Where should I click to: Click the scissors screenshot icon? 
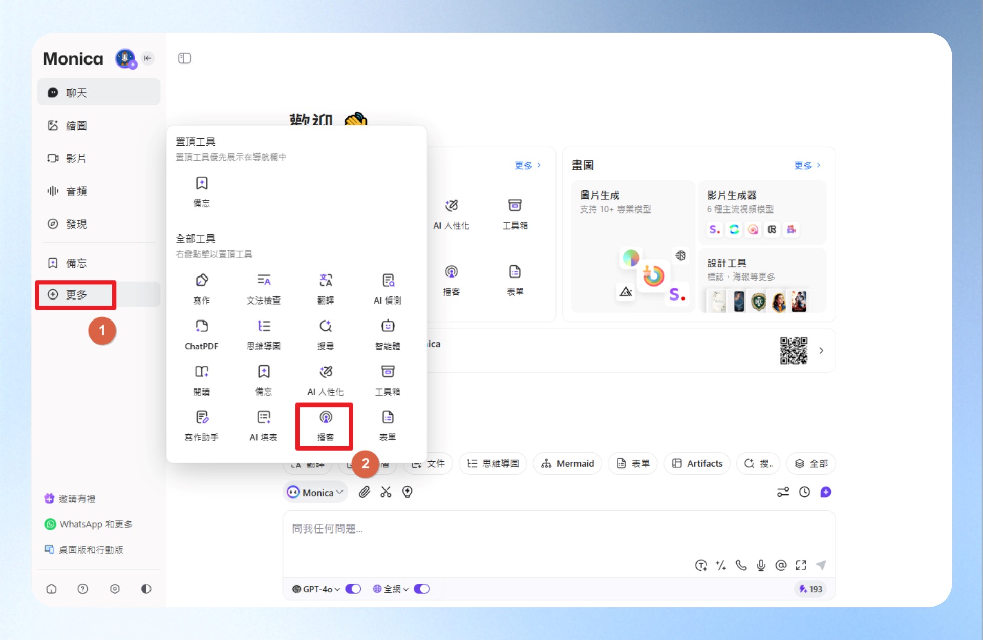click(x=386, y=492)
